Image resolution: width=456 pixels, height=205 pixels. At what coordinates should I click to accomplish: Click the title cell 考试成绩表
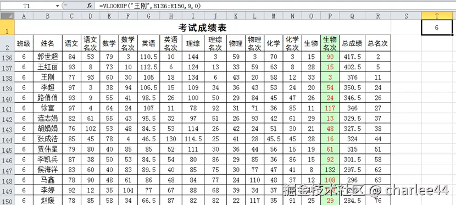(x=202, y=27)
